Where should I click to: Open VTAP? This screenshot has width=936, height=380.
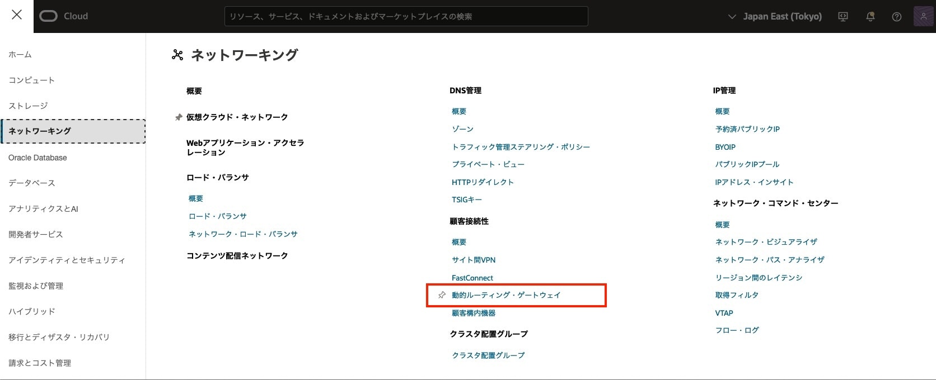(x=724, y=313)
